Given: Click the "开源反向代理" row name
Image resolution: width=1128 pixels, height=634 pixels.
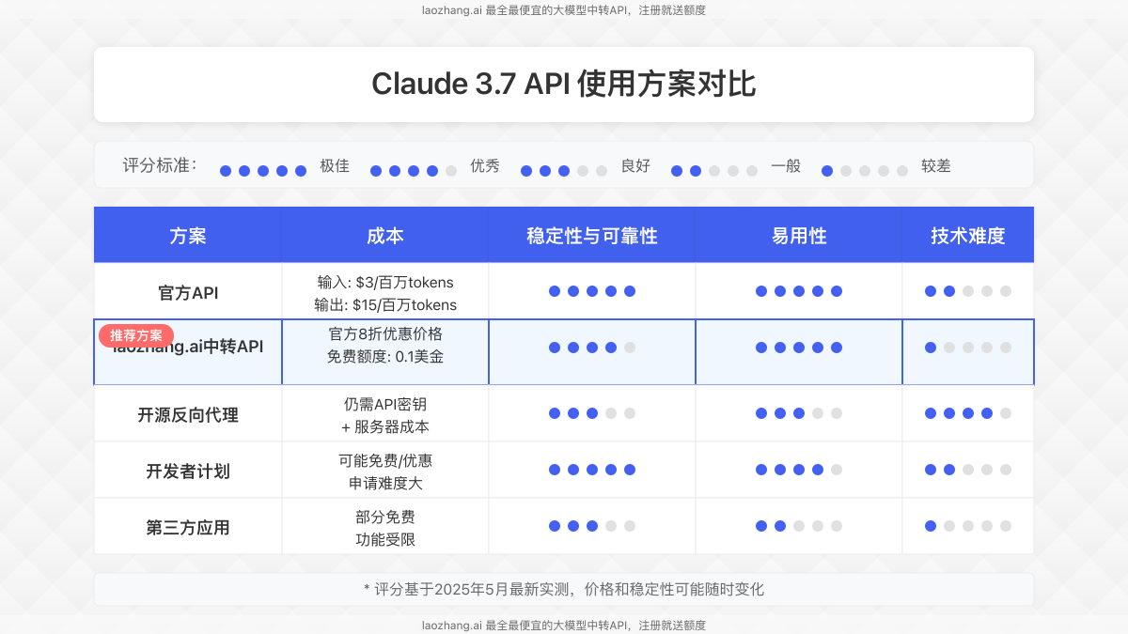Looking at the screenshot, I should pyautogui.click(x=188, y=414).
